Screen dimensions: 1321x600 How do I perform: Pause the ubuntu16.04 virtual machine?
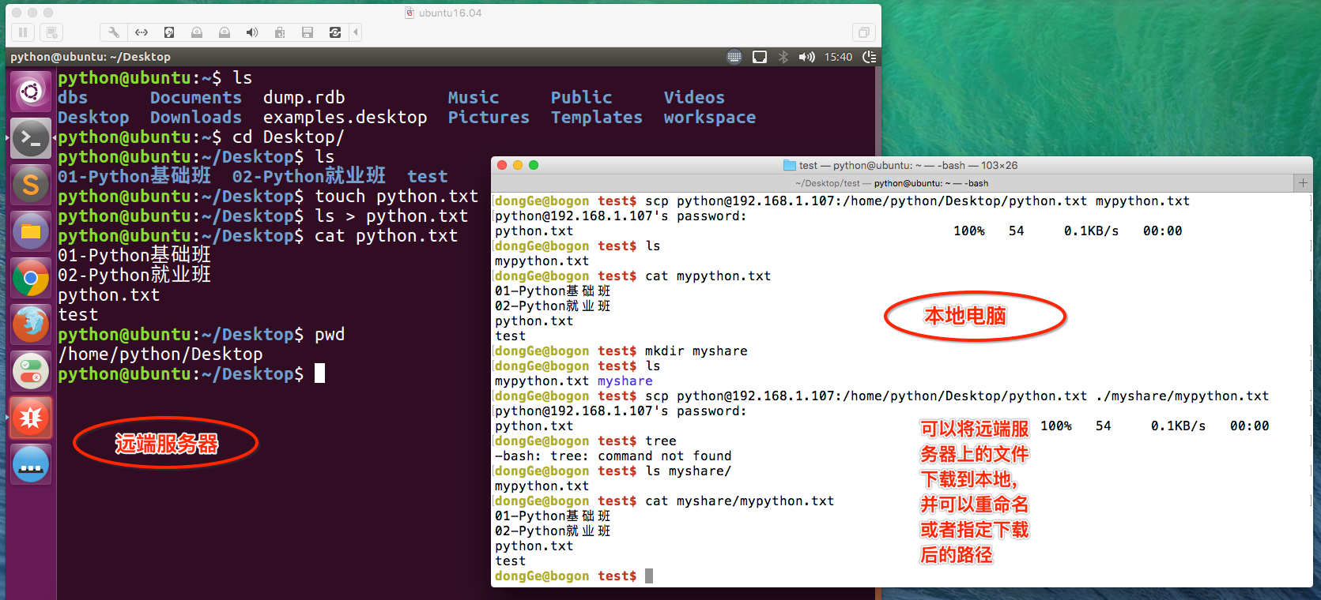pyautogui.click(x=23, y=32)
